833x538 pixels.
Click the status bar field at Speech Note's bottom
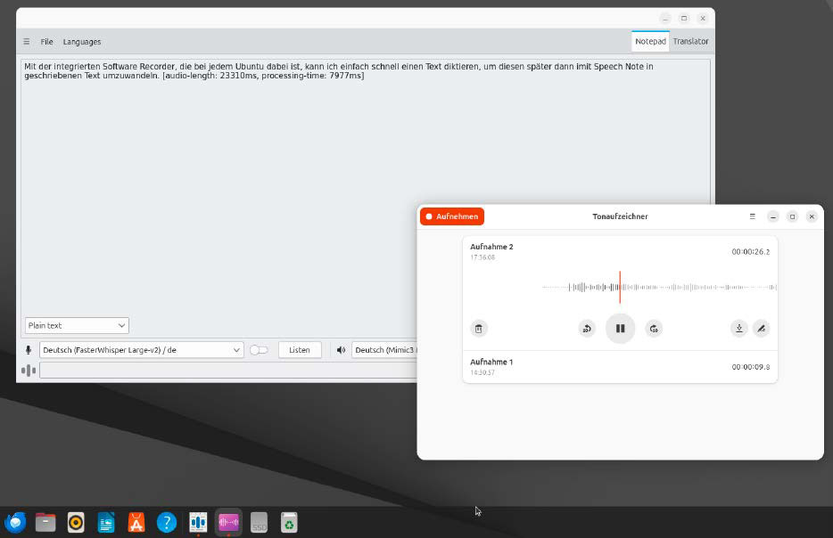pyautogui.click(x=228, y=371)
